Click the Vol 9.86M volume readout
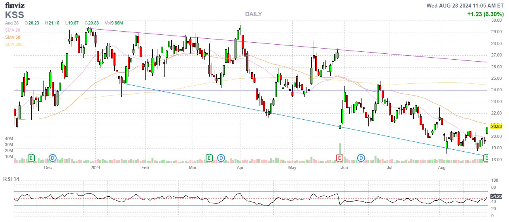Screen dimensions: 509x222 (114, 23)
